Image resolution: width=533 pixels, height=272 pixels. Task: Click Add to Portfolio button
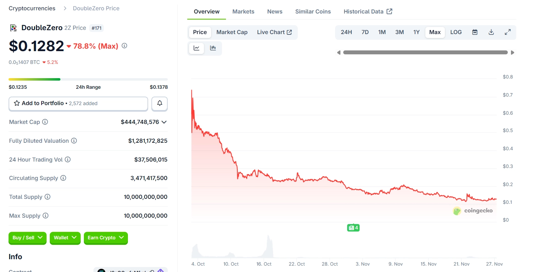coord(78,103)
